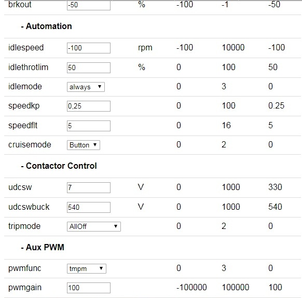302x298 pixels.
Task: Click the idlespeed parameter name
Action: pyautogui.click(x=26, y=48)
